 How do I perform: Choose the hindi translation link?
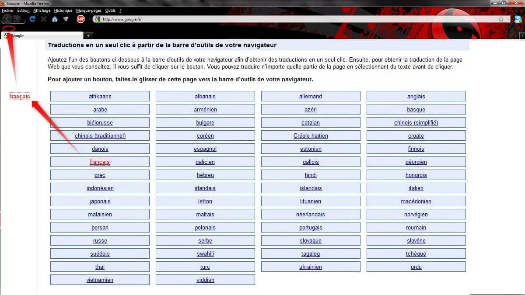point(311,175)
